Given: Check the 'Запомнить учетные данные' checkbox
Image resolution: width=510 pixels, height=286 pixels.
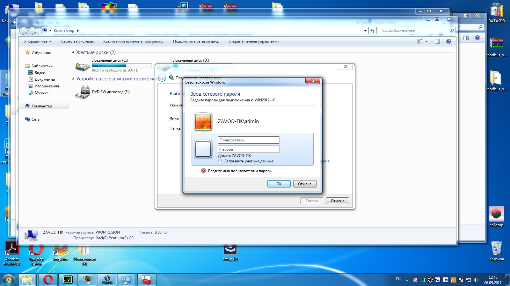Looking at the screenshot, I should tap(220, 161).
